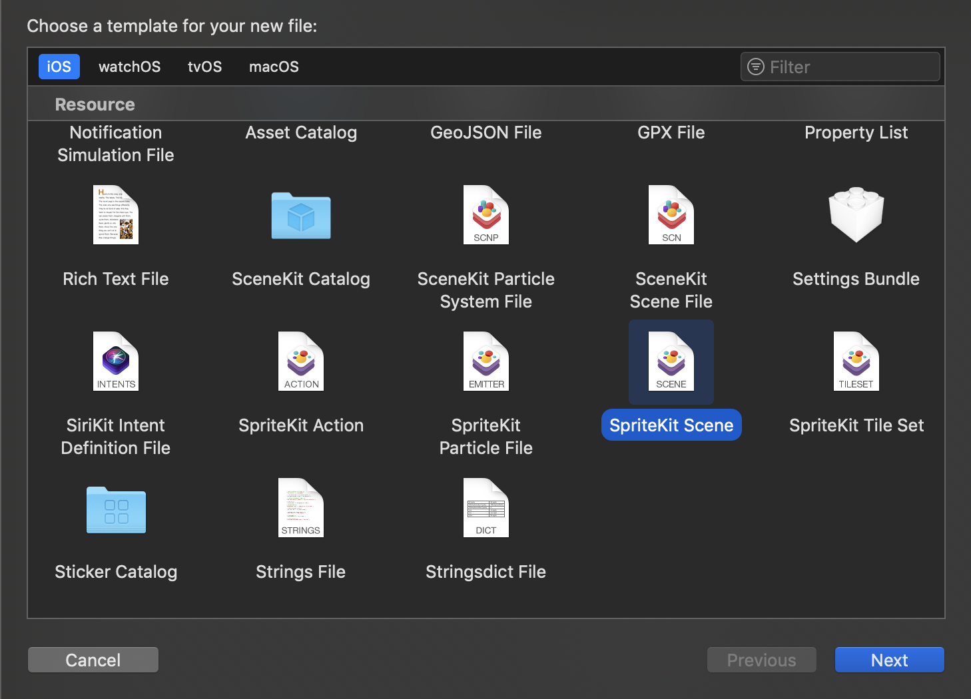The image size is (971, 699).
Task: Pick the SCNP SceneKit Particle System icon
Action: click(x=486, y=215)
